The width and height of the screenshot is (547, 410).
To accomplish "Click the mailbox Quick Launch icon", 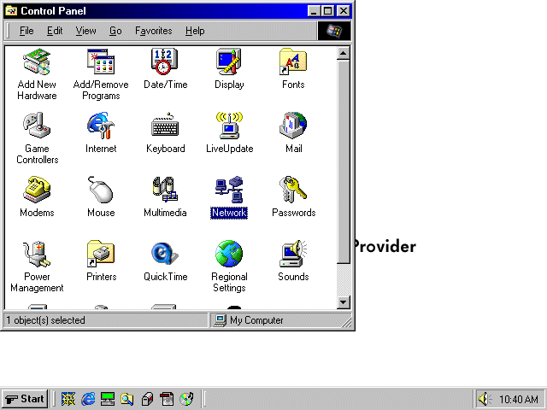I will coord(147,399).
